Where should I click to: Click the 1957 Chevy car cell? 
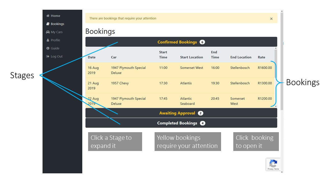point(120,83)
